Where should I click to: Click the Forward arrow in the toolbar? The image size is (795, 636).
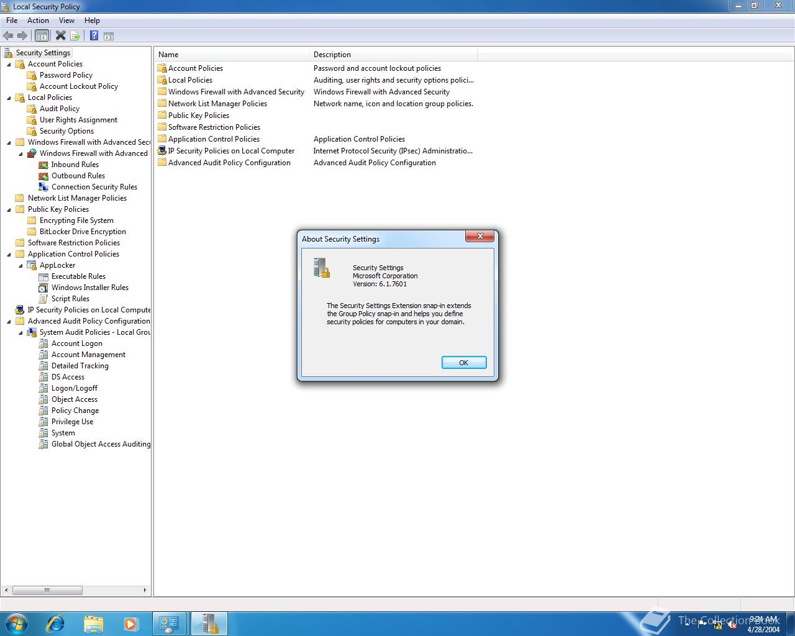[22, 36]
